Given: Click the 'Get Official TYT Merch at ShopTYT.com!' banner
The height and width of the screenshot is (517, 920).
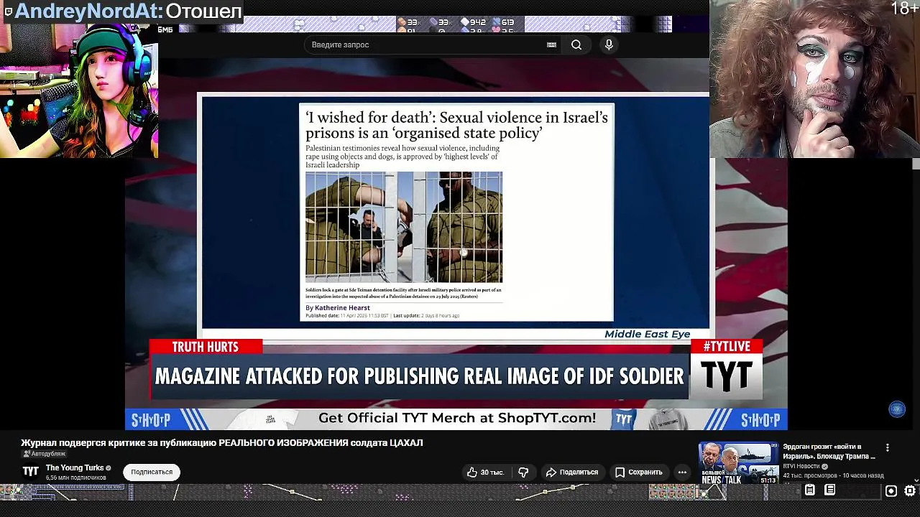Looking at the screenshot, I should point(456,419).
